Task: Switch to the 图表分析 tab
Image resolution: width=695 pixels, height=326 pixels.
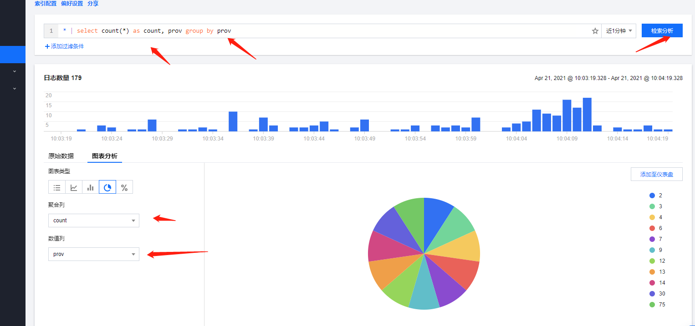Action: pos(105,156)
